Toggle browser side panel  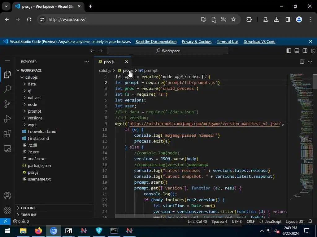[x=288, y=19]
